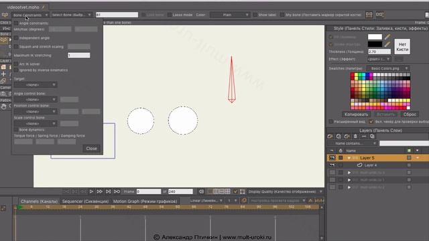This screenshot has height=241, width=429.
Task: Switch to the Sequencer tab
Action: 85,202
